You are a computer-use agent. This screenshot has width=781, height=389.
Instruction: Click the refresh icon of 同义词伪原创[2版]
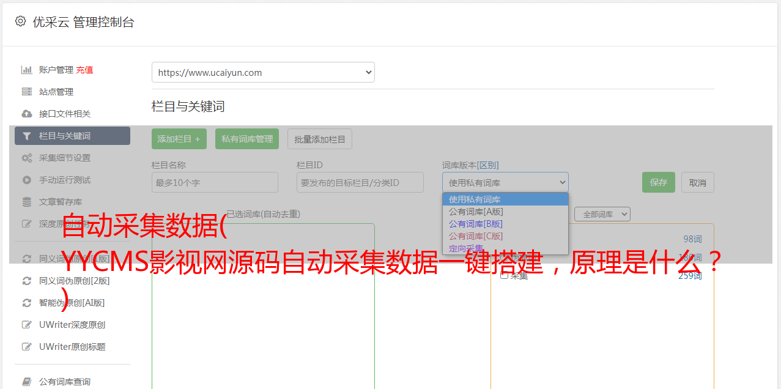[x=27, y=281]
